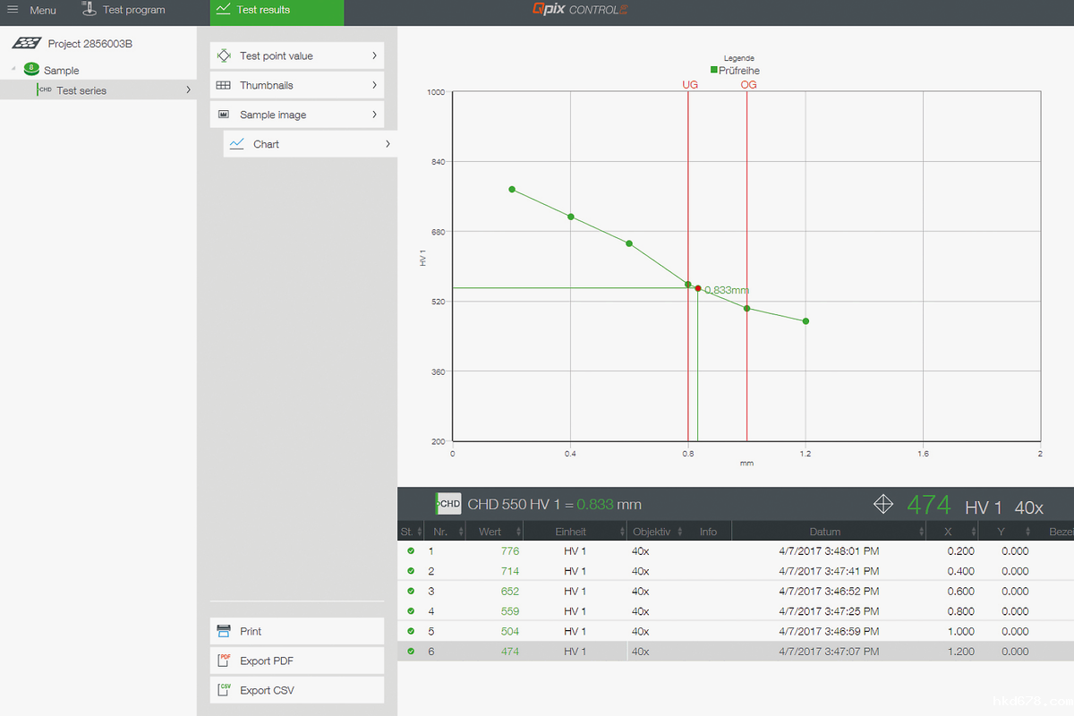Click the red CHD point on chart

(698, 288)
